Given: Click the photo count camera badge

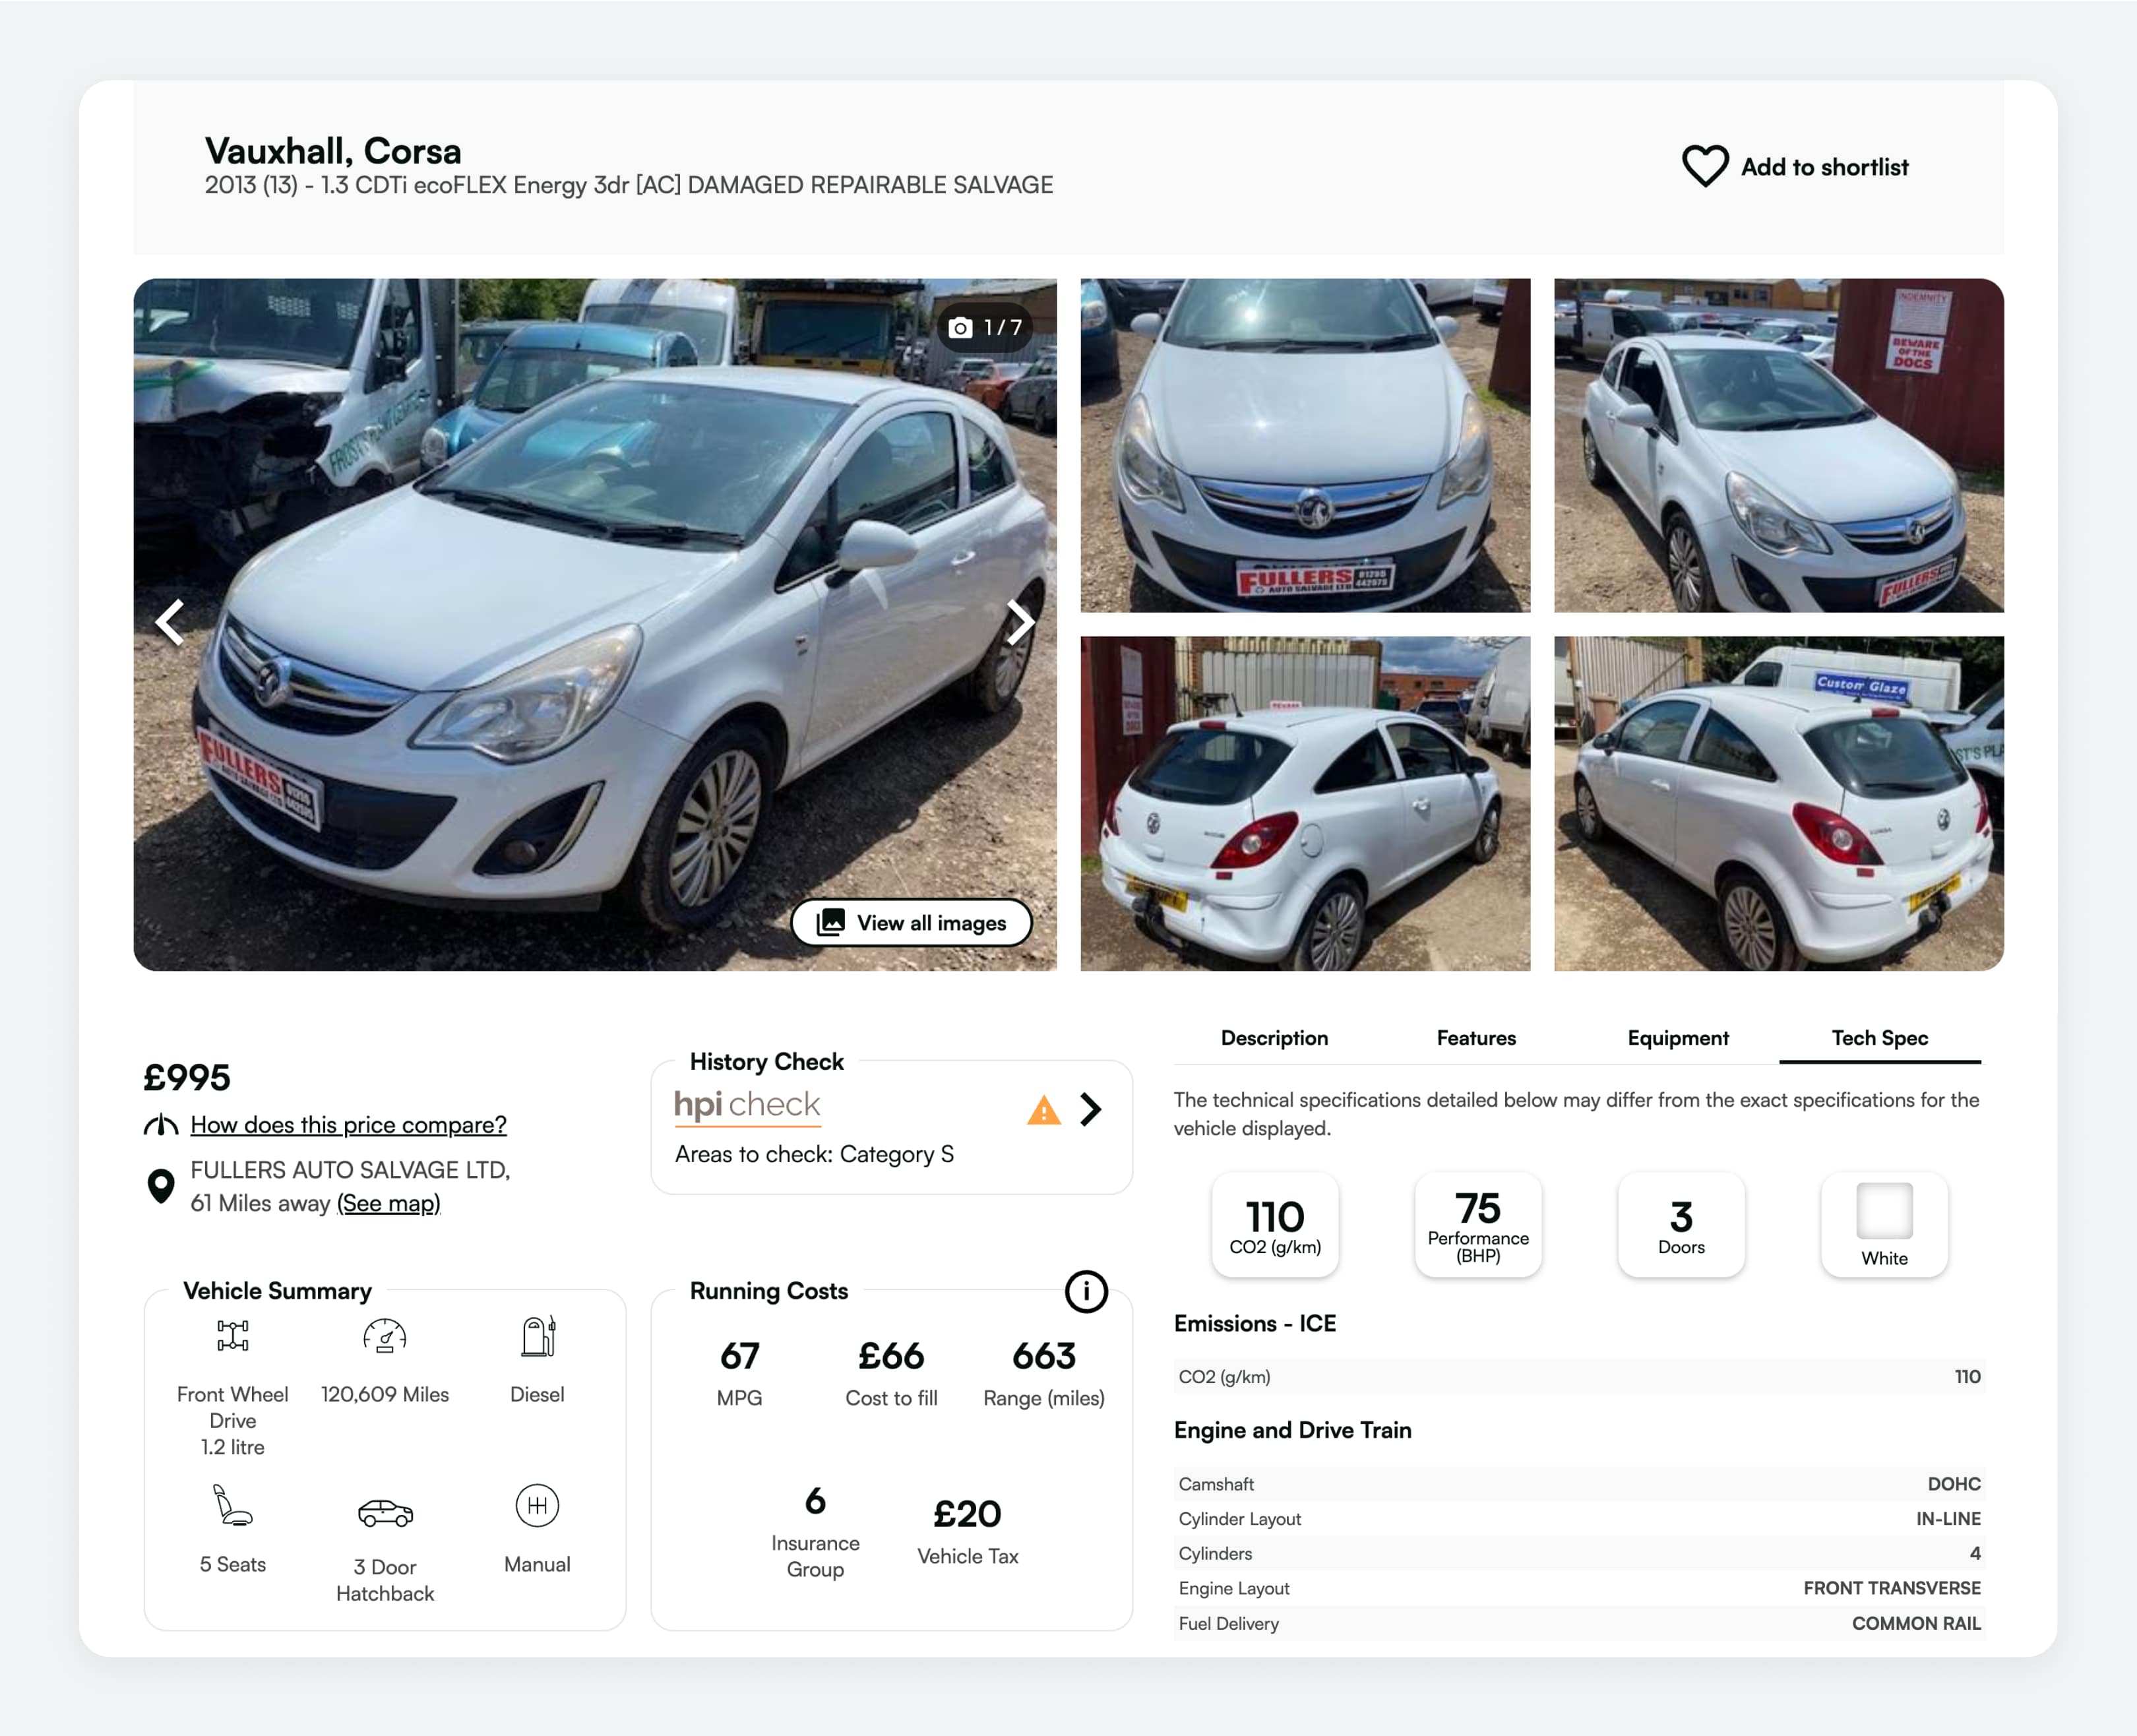Looking at the screenshot, I should (x=985, y=328).
